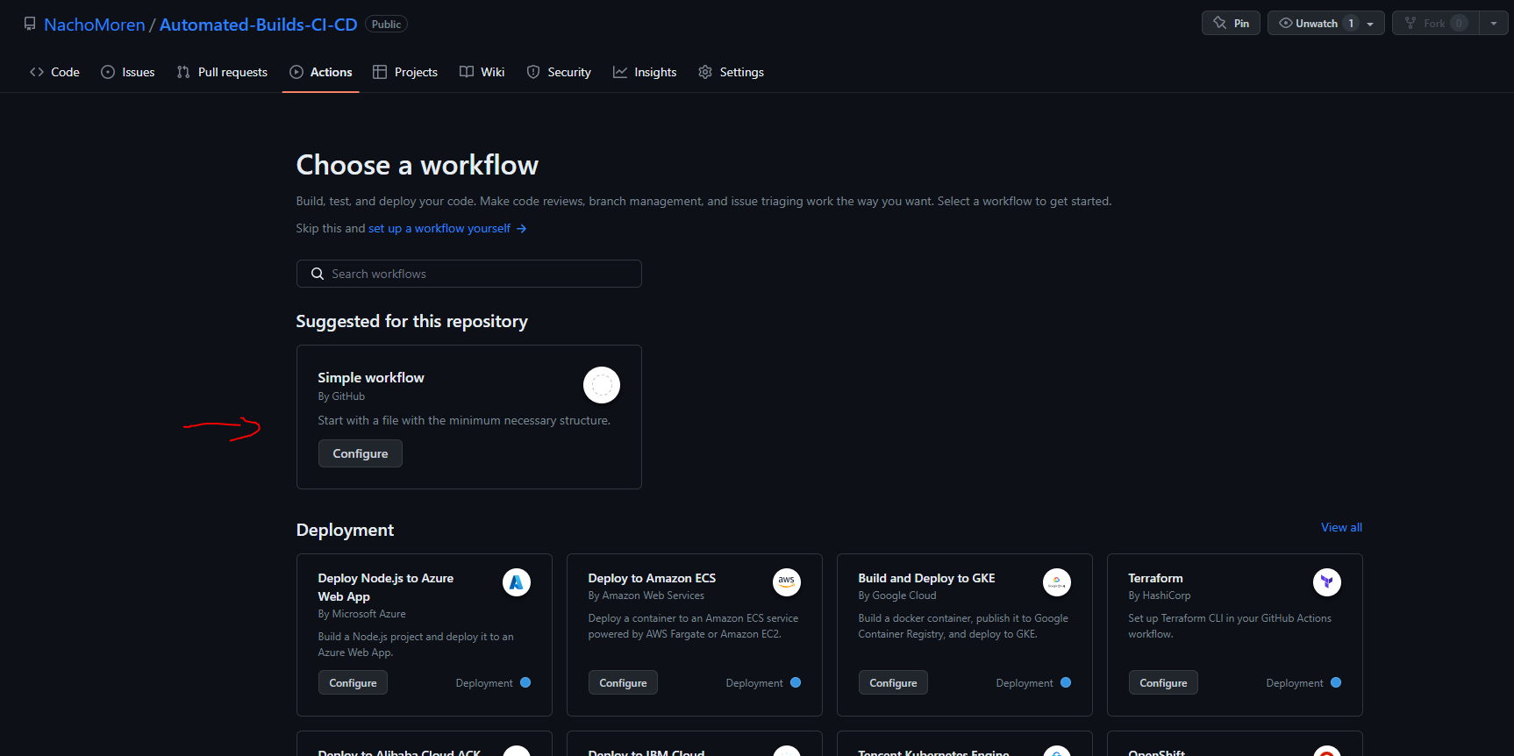
Task: Click the Projects table icon
Action: pyautogui.click(x=380, y=72)
